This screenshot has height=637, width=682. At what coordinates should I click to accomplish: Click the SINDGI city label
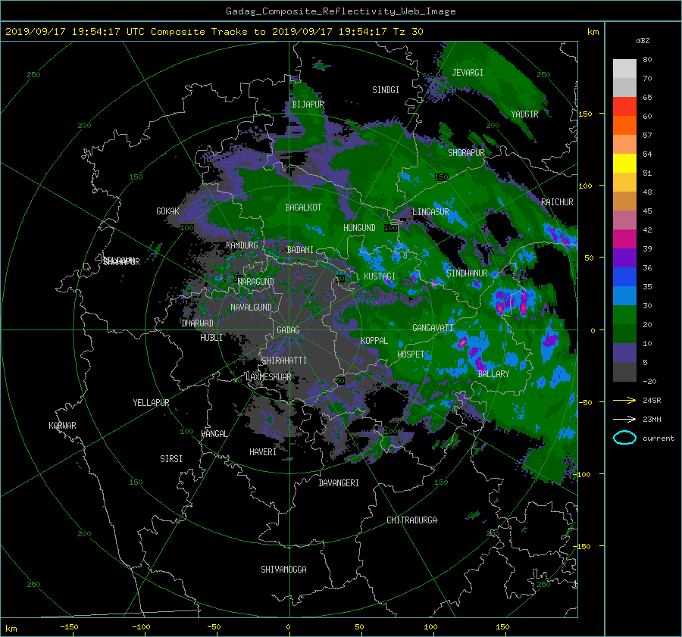(x=386, y=90)
